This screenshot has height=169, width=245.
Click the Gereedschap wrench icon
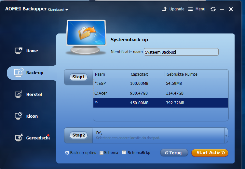coord(19,137)
